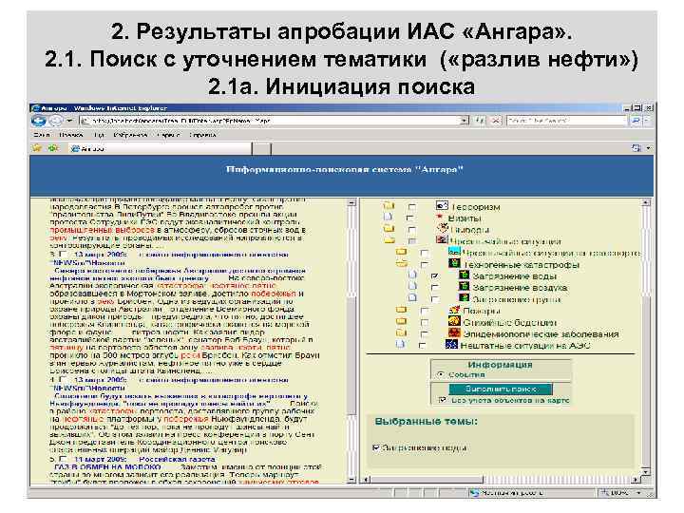Click the document icon beside Визиты
The image size is (684, 513).
point(388,217)
